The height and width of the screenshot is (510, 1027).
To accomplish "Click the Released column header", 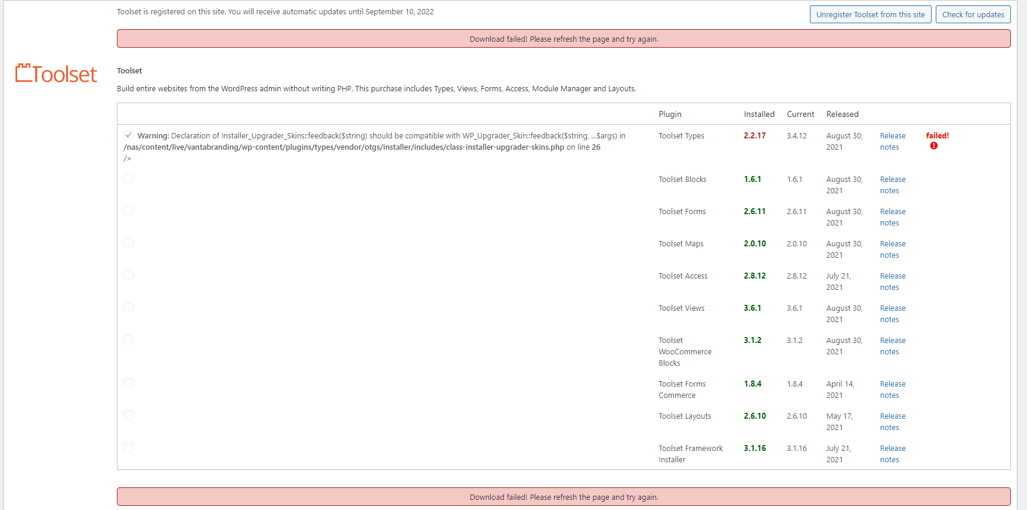I will point(842,114).
